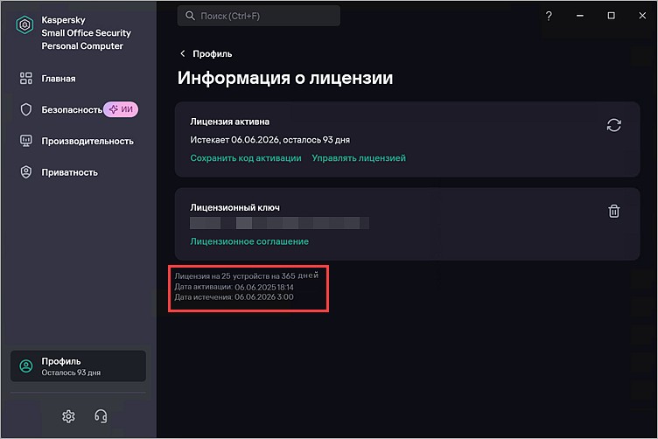Close the Kaspersky window
658x439 pixels.
642,16
